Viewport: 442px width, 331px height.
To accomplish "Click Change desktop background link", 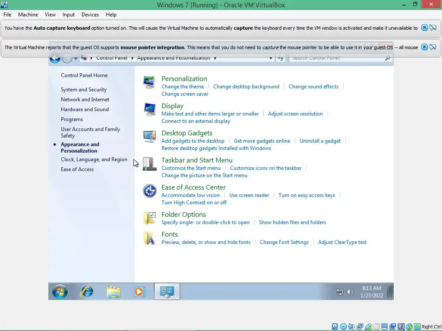I will (x=246, y=86).
